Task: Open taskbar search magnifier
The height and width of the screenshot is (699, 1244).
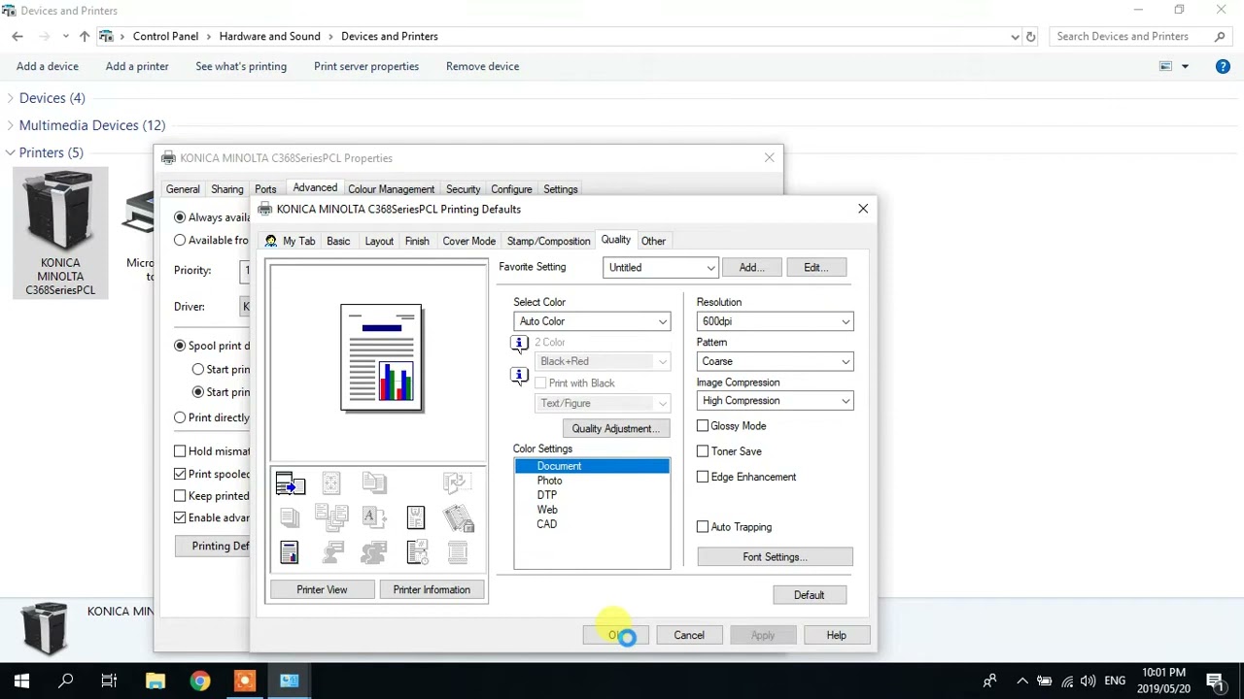Action: point(66,681)
